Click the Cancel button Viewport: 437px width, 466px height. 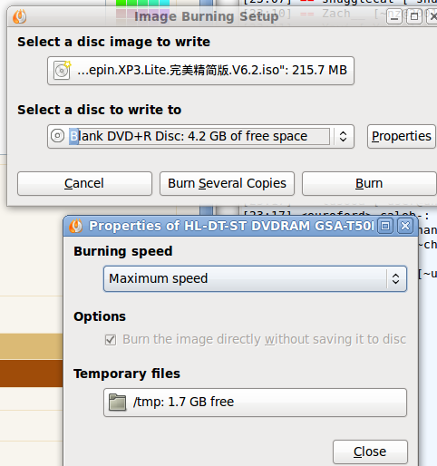tap(84, 183)
